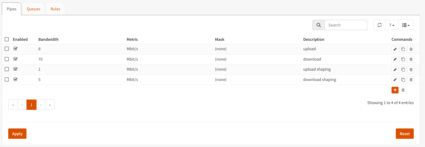Open the rows-per-page dropdown showing 7
The height and width of the screenshot is (147, 425).
392,25
